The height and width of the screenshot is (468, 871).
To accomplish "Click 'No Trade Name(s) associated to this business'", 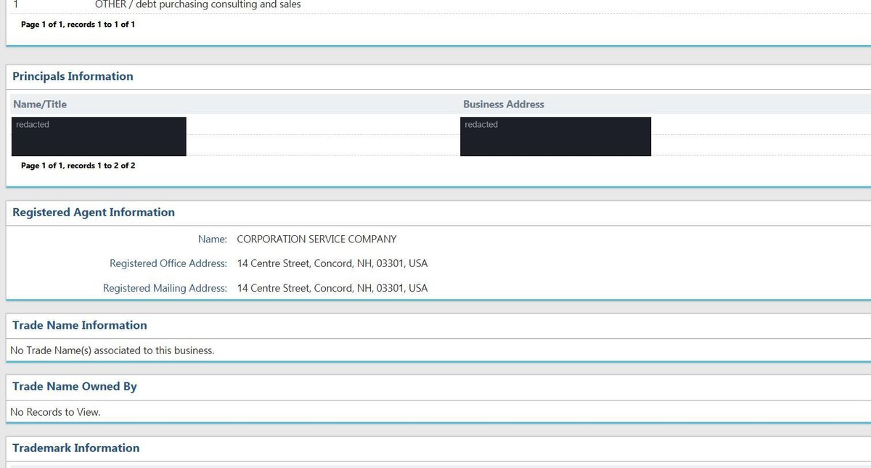I will point(113,350).
